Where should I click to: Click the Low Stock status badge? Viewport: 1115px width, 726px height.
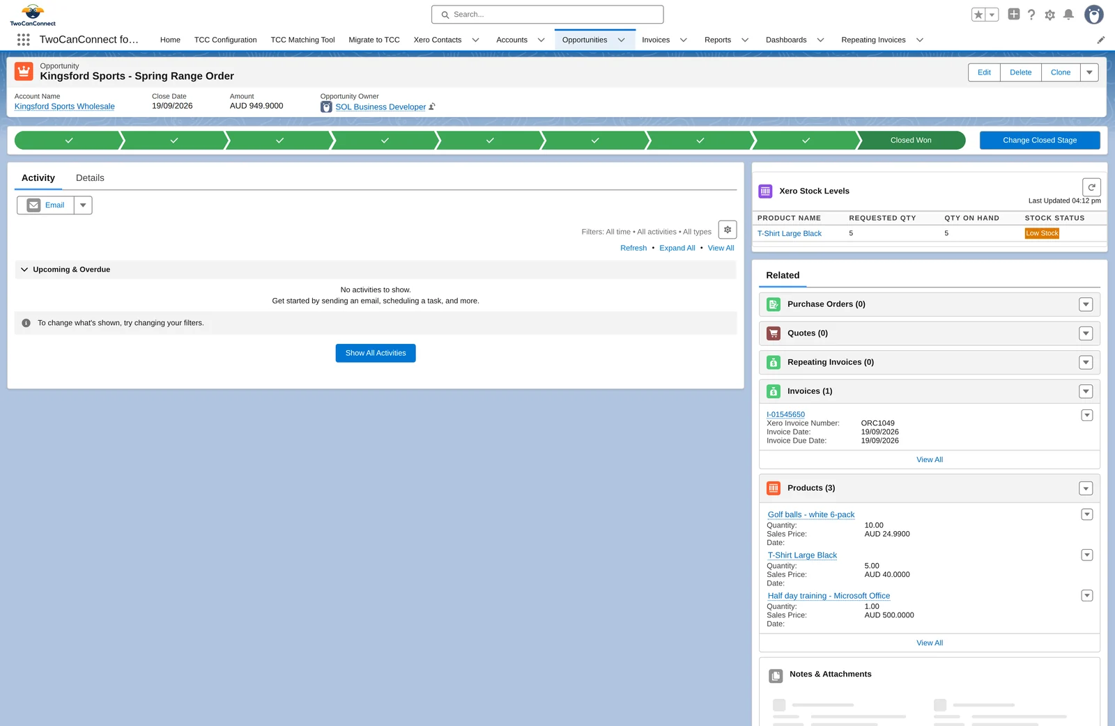tap(1042, 233)
